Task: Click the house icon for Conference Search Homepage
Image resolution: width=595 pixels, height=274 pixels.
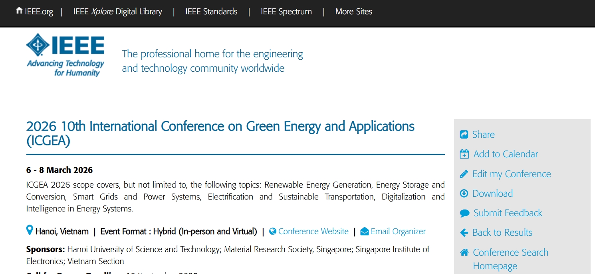Action: tap(464, 252)
